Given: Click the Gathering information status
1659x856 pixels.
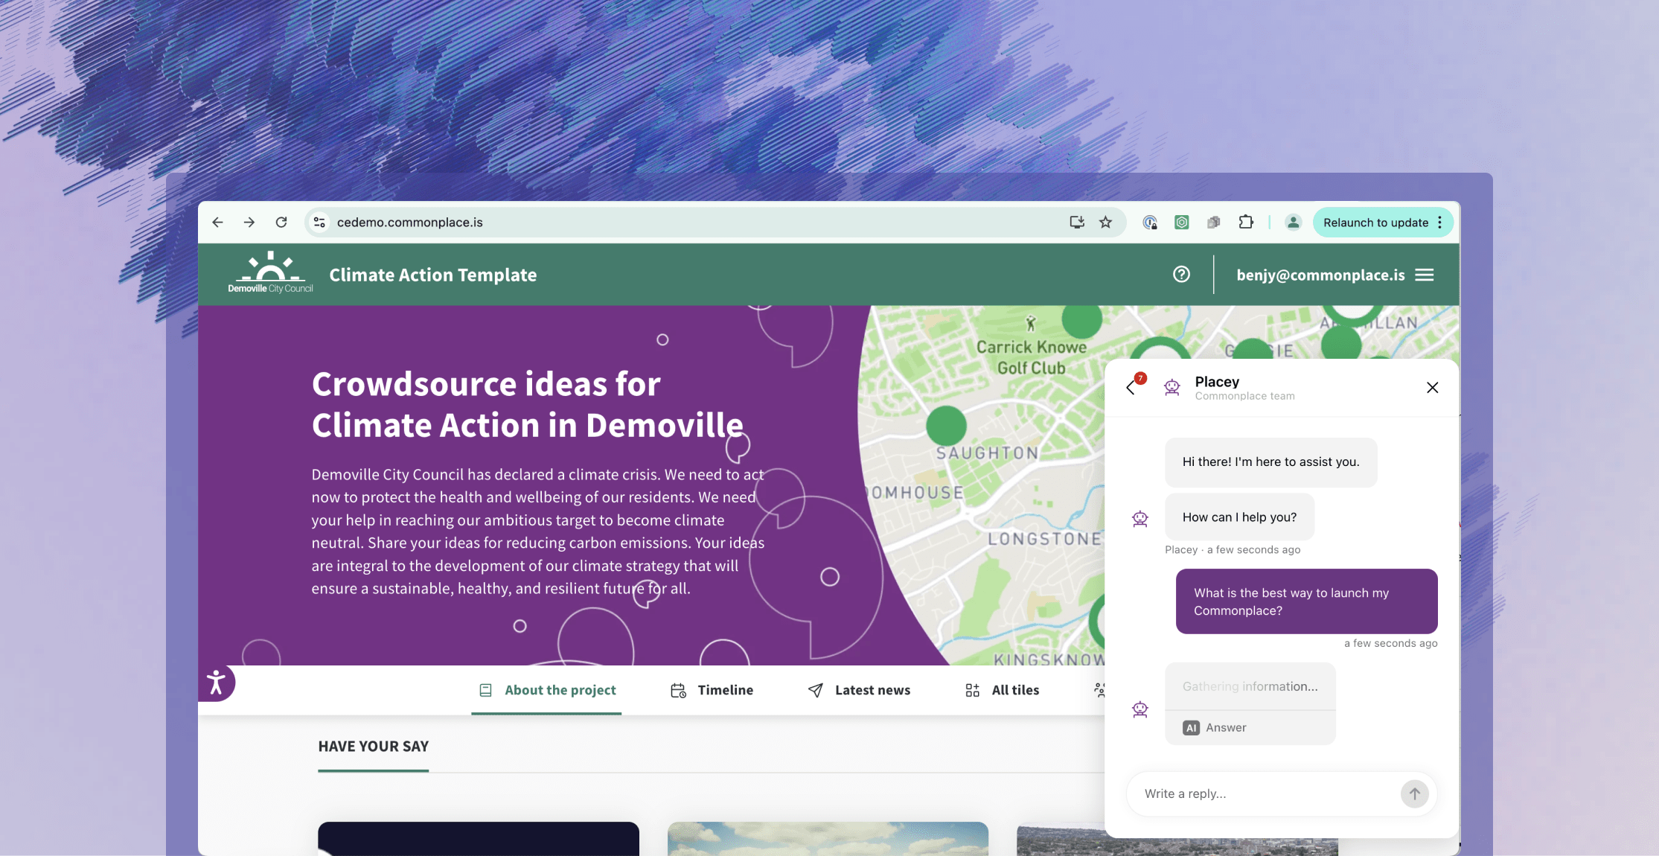Looking at the screenshot, I should (1250, 686).
